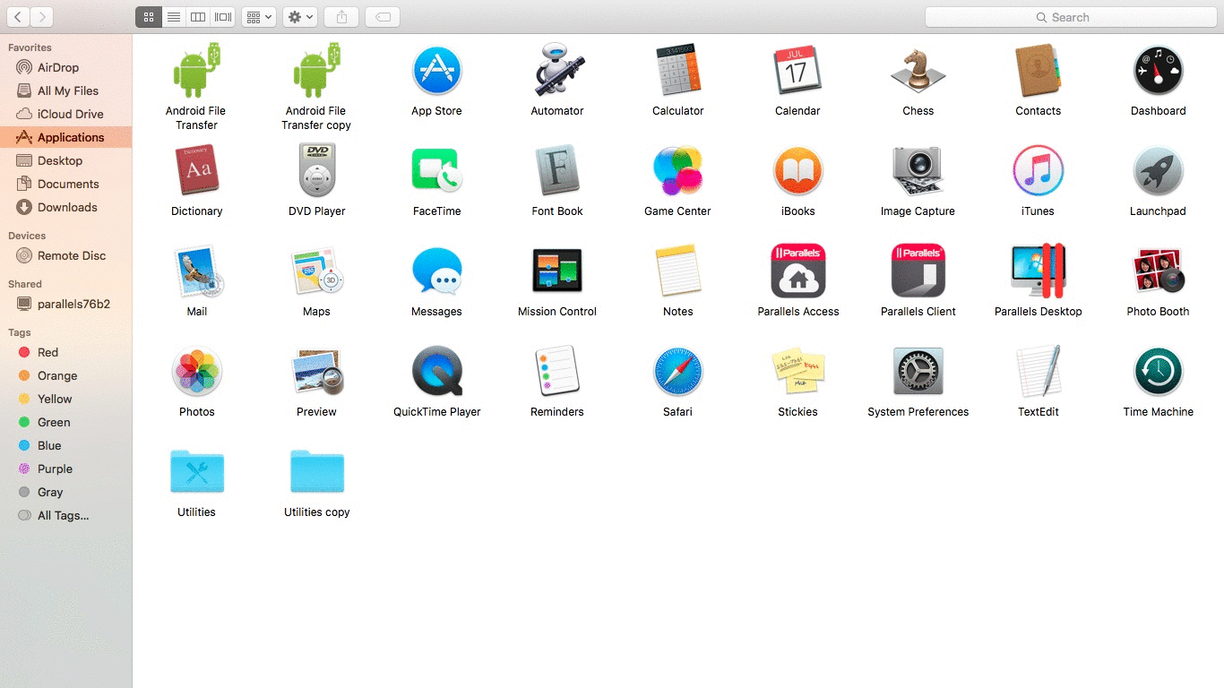
Task: Open the Utilities folder
Action: [196, 471]
